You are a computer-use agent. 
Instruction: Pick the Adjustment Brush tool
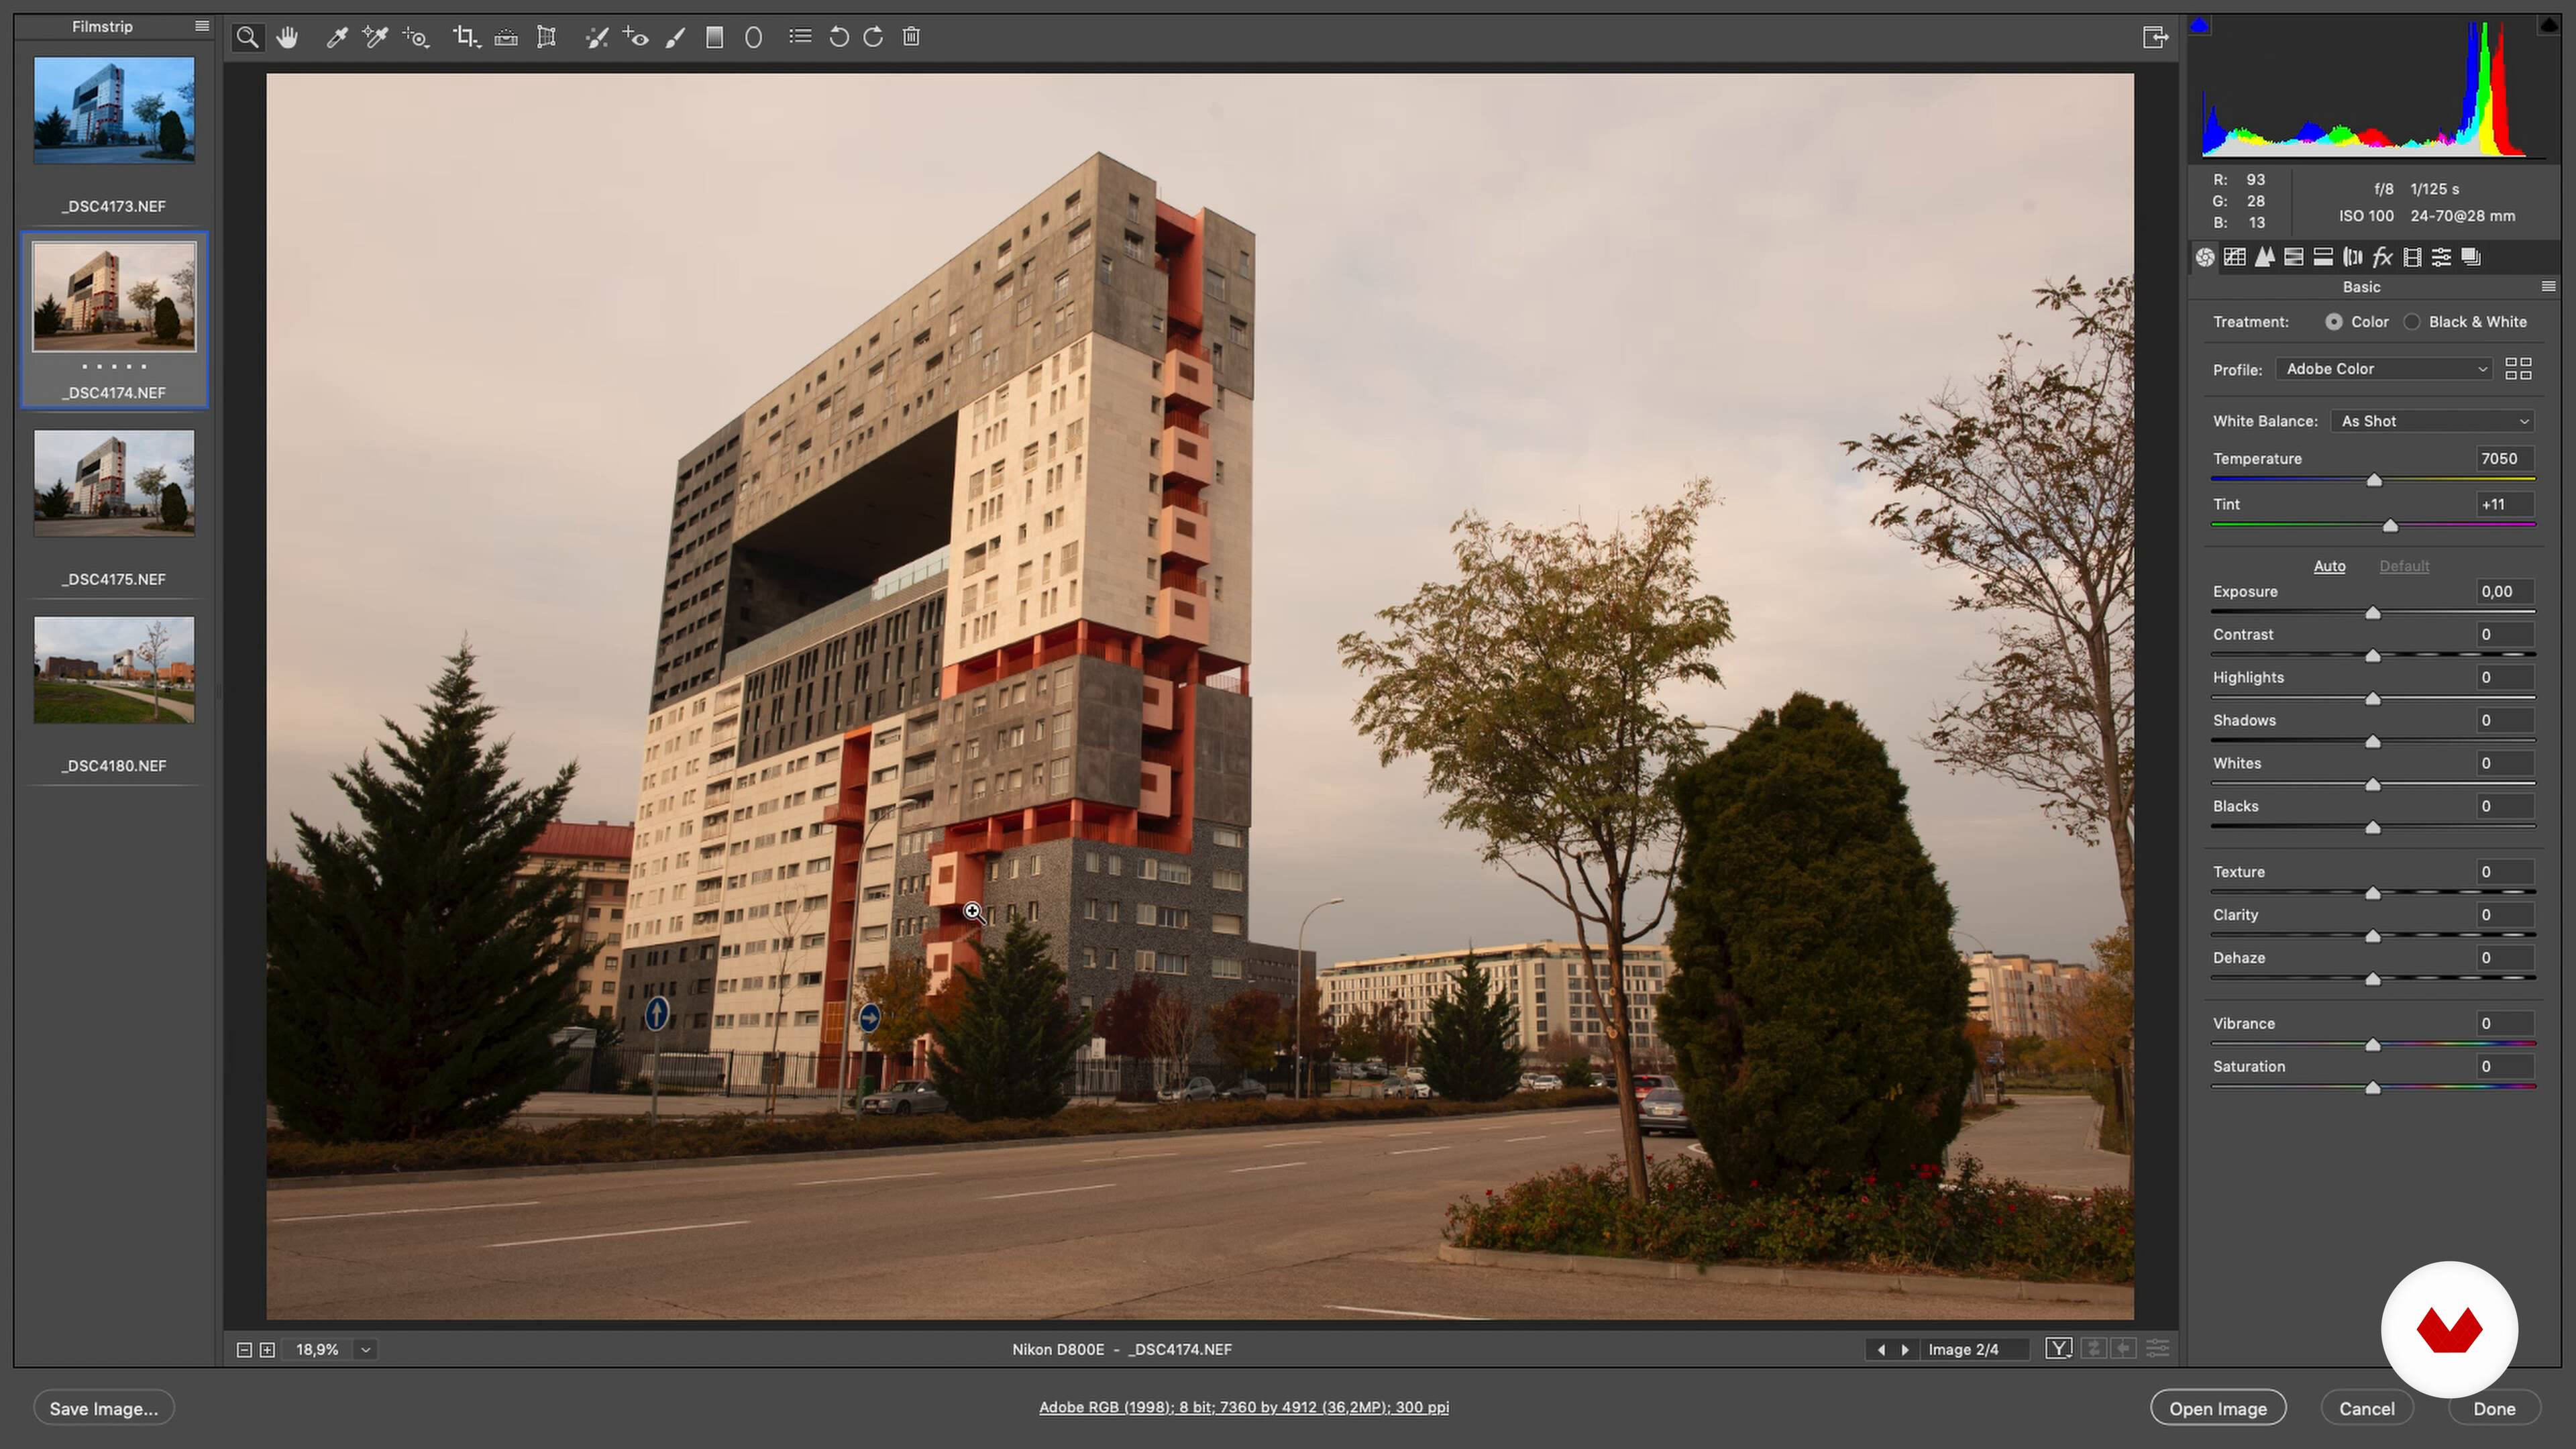(x=676, y=38)
